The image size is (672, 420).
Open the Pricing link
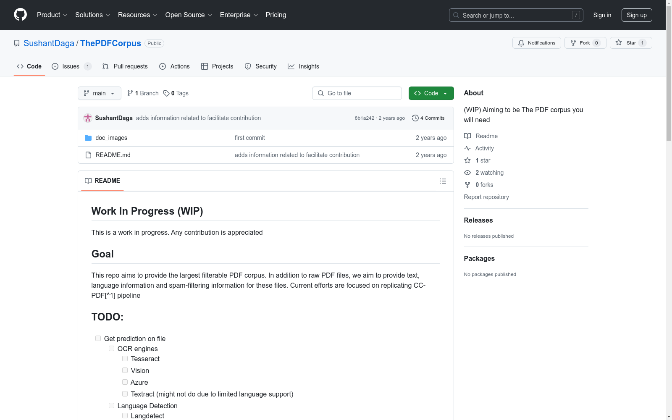(276, 15)
